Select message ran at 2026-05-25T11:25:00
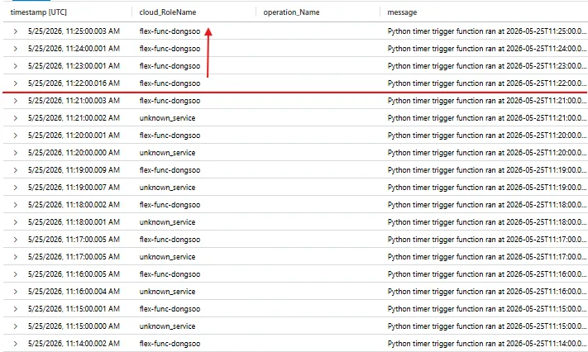This screenshot has width=588, height=352. [487, 31]
